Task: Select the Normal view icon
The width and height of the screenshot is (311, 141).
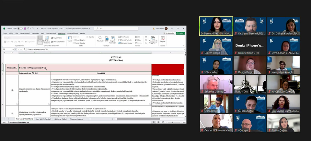Action: point(40,39)
